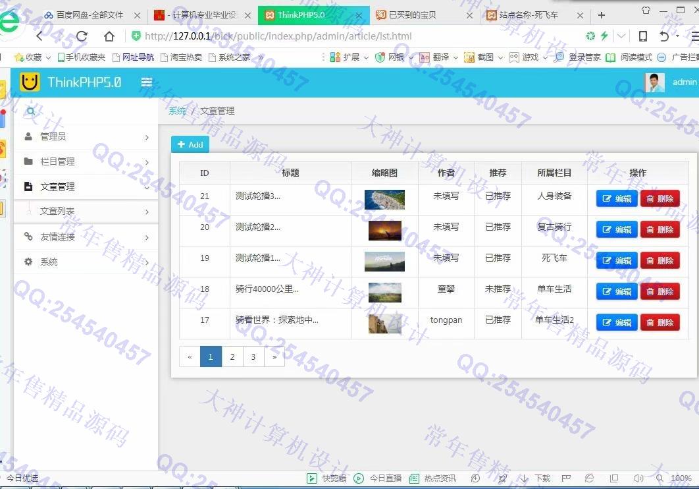Edit article 17 骑看世界
This screenshot has width=699, height=489.
pyautogui.click(x=617, y=322)
